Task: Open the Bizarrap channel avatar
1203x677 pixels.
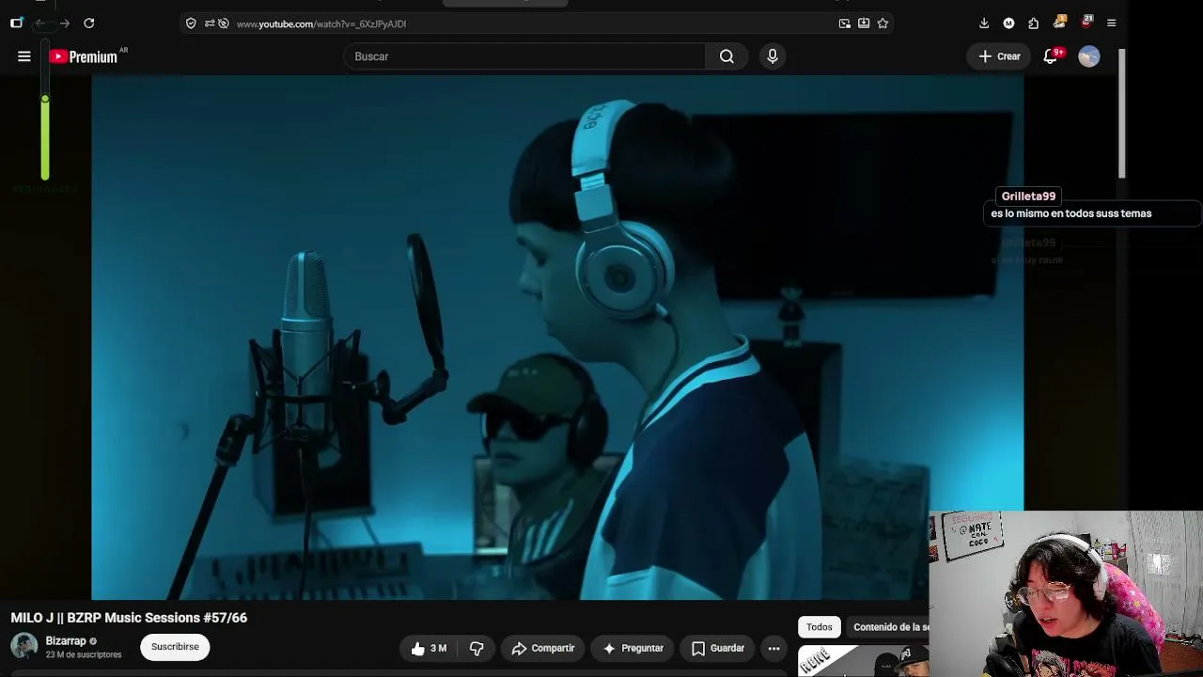Action: (24, 647)
